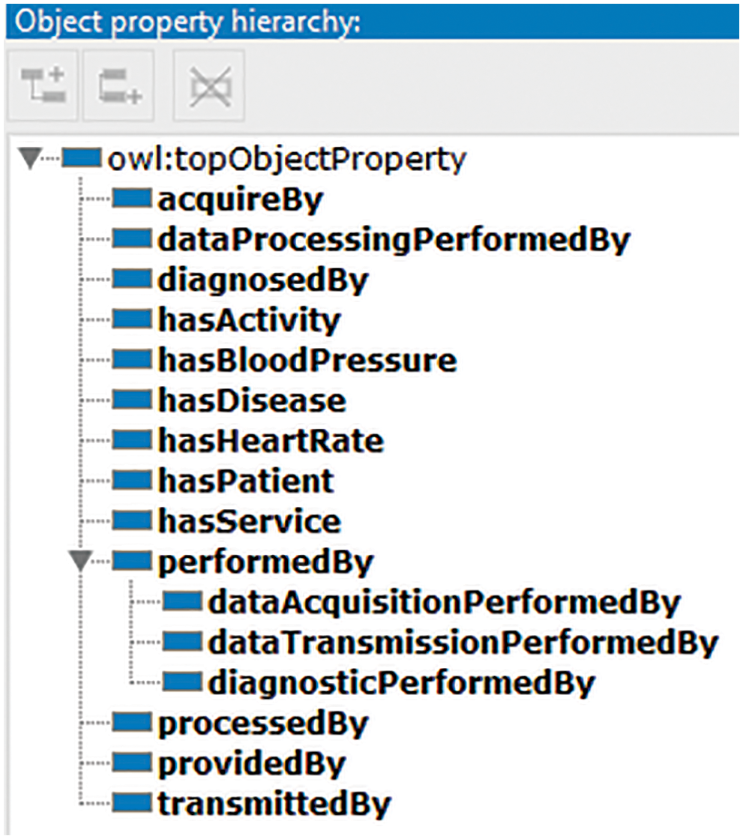Select the dataProcessingPerformedBy property
Image resolution: width=743 pixels, height=839 pixels.
(394, 240)
